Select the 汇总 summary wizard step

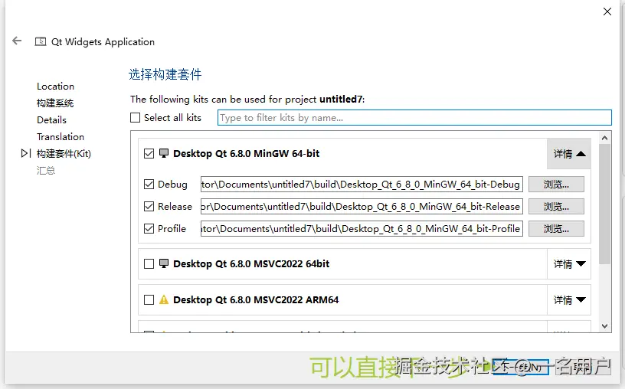[46, 171]
